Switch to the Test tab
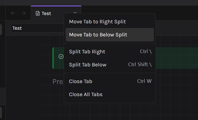 (46, 13)
